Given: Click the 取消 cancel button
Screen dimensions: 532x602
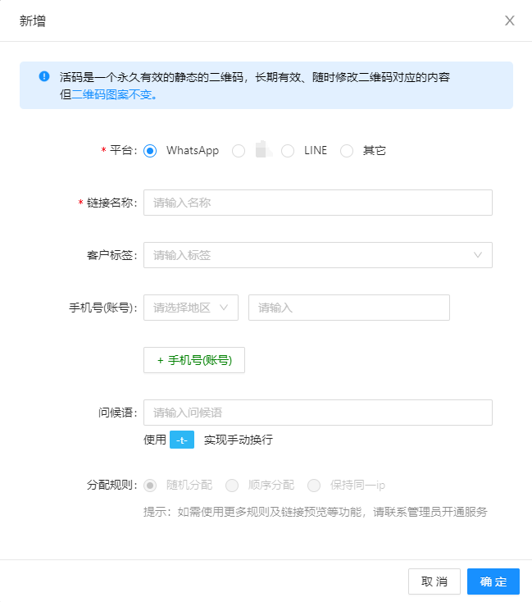Looking at the screenshot, I should coord(434,581).
